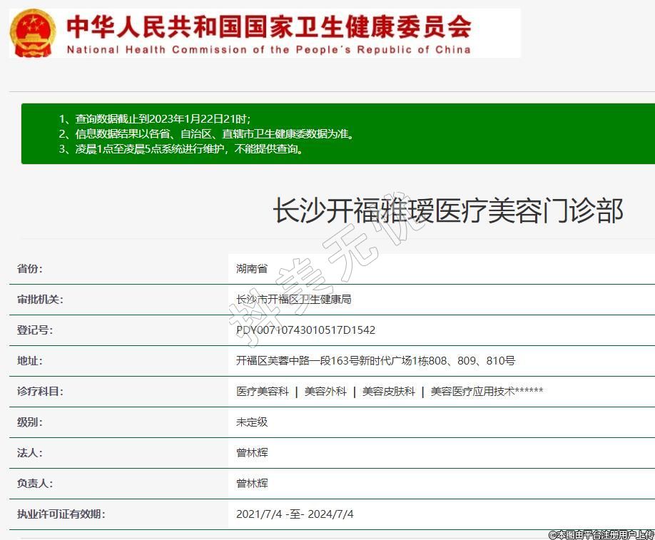Click the approving authority 长沙市开福区卫生健康局
The width and height of the screenshot is (655, 540).
[293, 300]
